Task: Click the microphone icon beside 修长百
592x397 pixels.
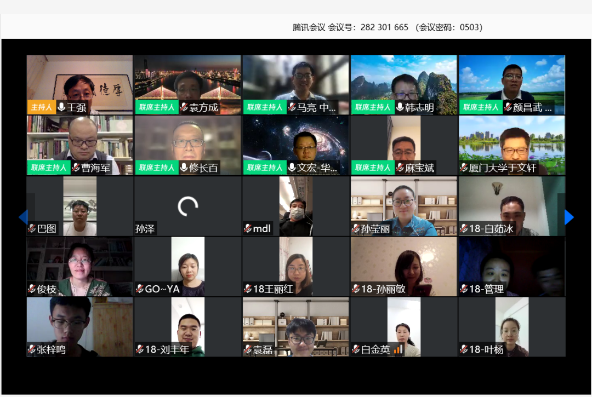Action: coord(184,168)
